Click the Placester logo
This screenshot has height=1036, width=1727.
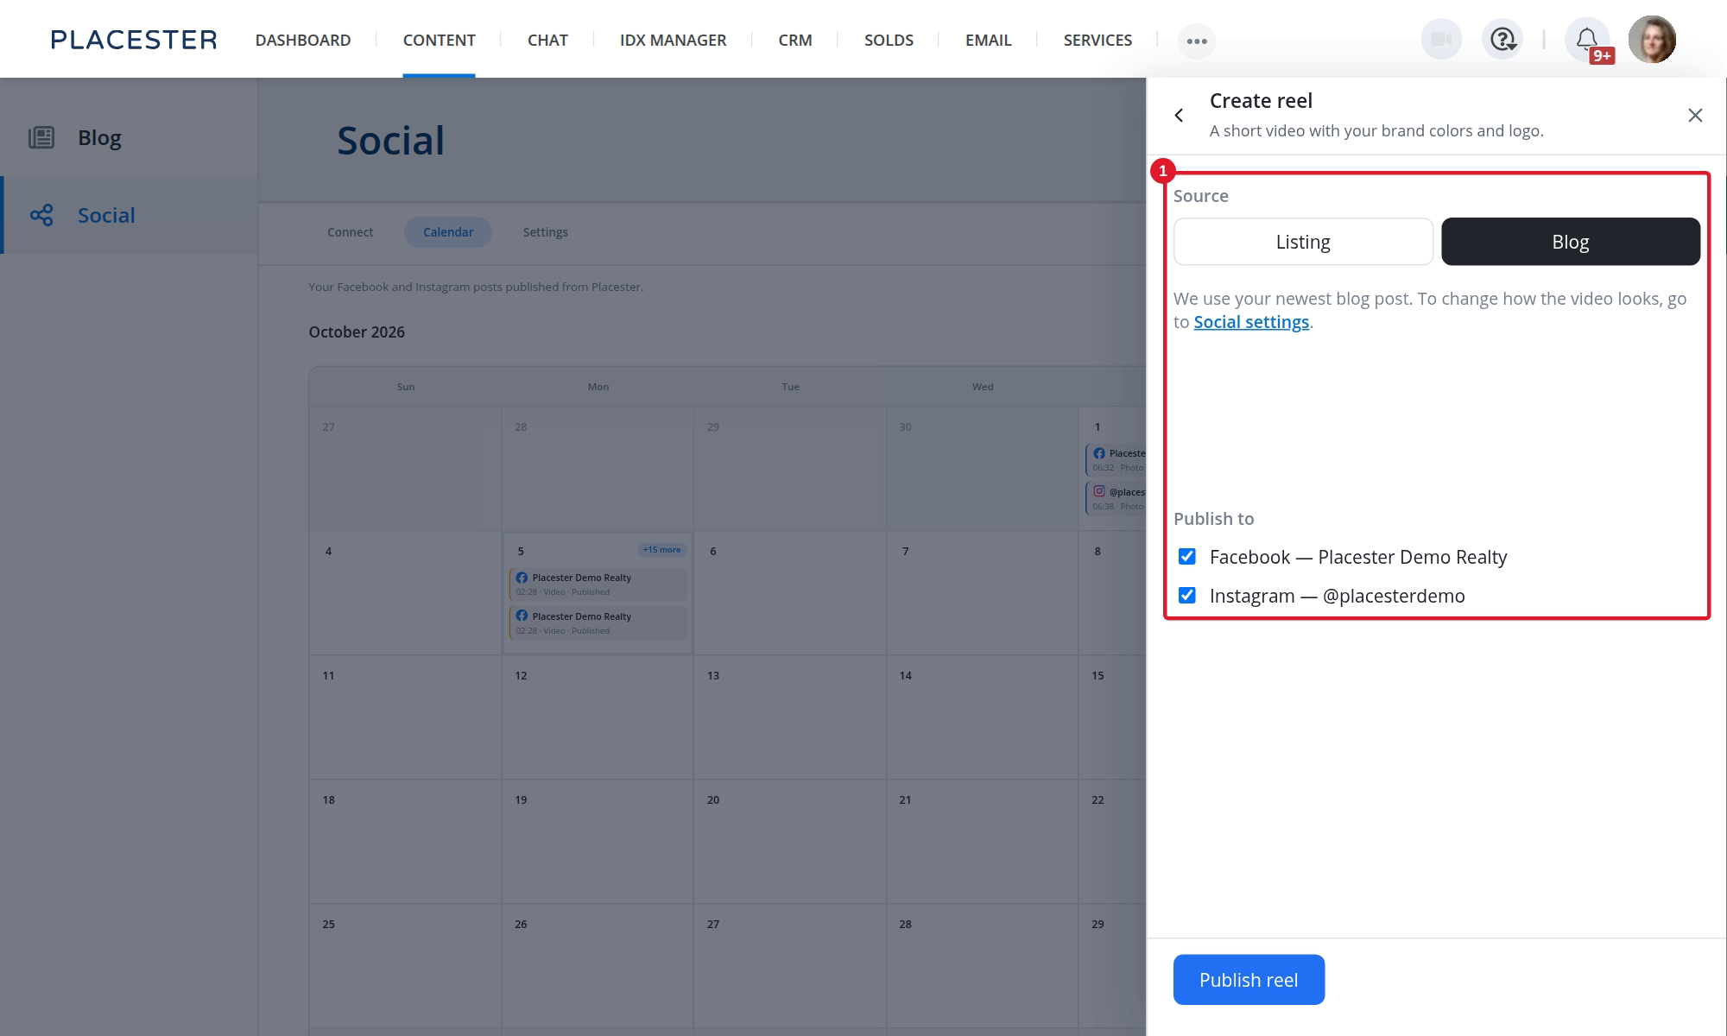[134, 40]
